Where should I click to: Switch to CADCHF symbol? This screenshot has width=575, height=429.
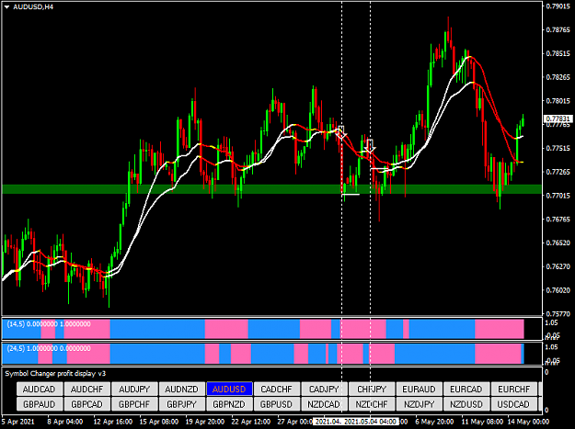coord(277,389)
